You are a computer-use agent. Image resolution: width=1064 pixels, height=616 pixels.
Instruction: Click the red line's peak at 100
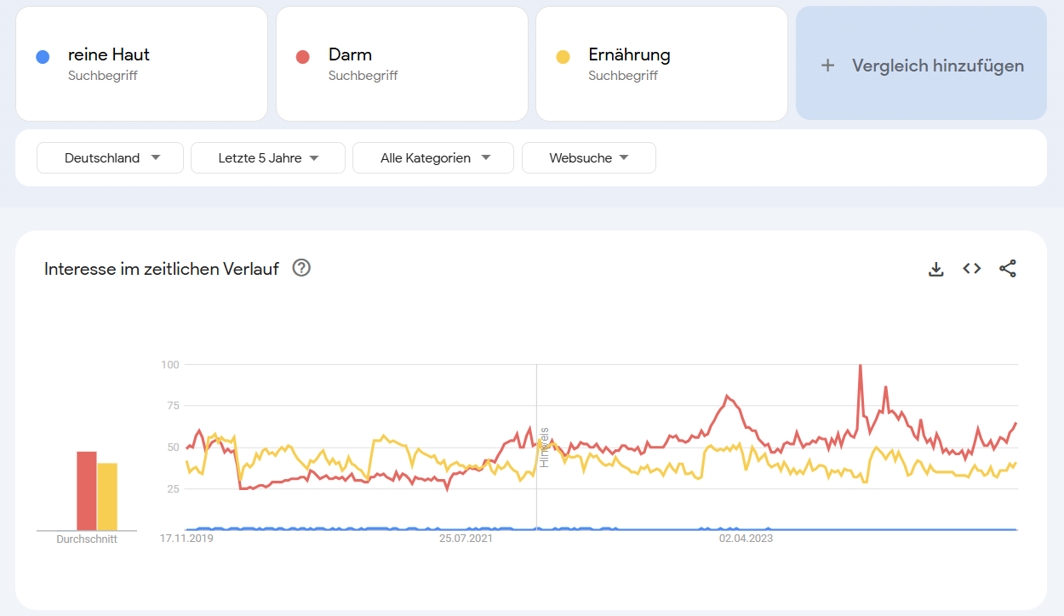(860, 366)
